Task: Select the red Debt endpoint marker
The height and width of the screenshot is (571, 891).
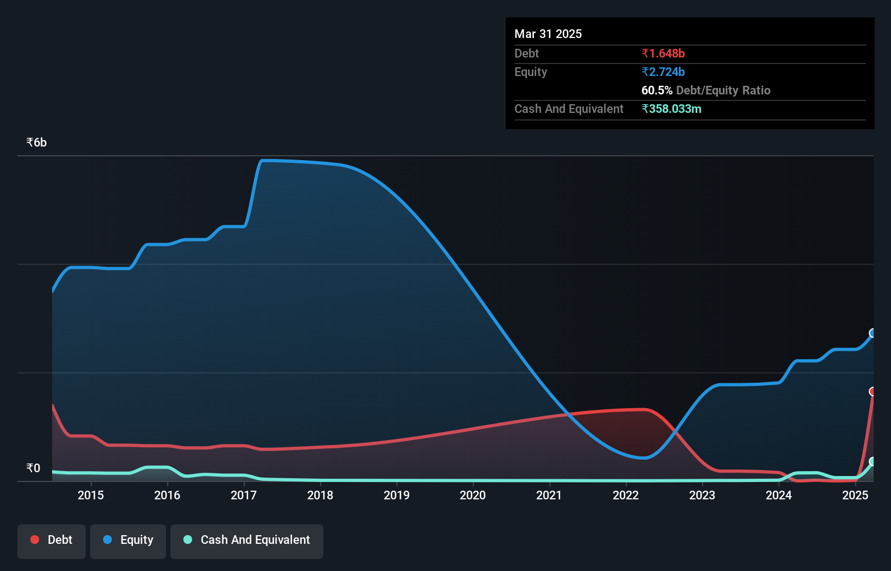Action: pyautogui.click(x=873, y=391)
